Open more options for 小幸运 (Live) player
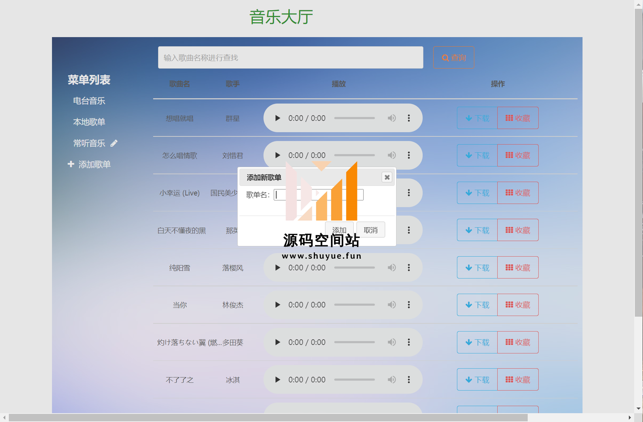643x422 pixels. (x=409, y=193)
